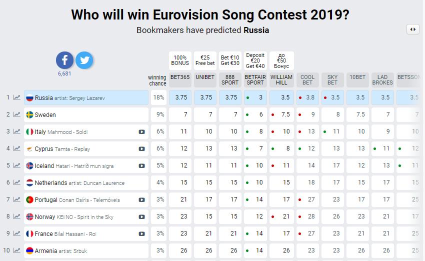Image resolution: width=425 pixels, height=261 pixels.
Task: Play Norway KEiiNO video icon
Action: pos(142,217)
